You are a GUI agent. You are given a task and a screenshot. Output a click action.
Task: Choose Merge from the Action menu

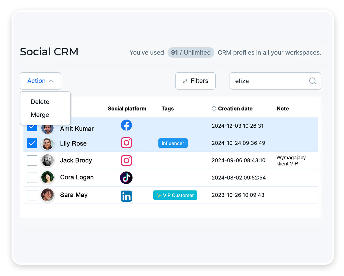point(40,115)
